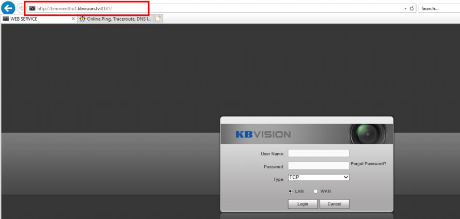Click the greyed Forward navigation arrow
Image resolution: width=460 pixels, height=219 pixels.
point(21,8)
